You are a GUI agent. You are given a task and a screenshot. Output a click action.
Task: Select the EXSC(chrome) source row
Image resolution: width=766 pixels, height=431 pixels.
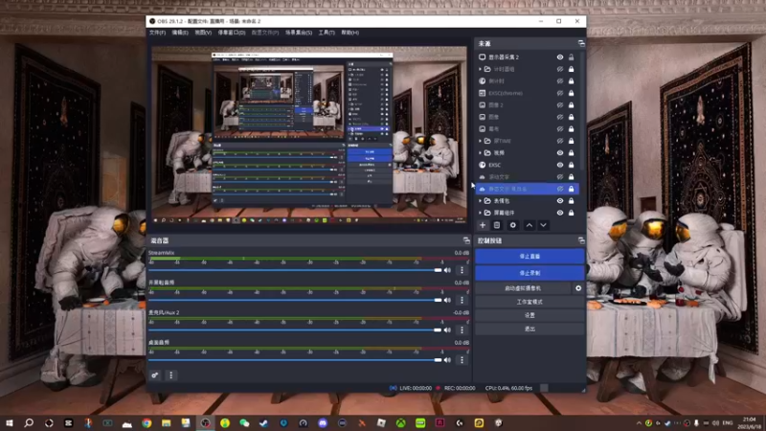coord(527,93)
